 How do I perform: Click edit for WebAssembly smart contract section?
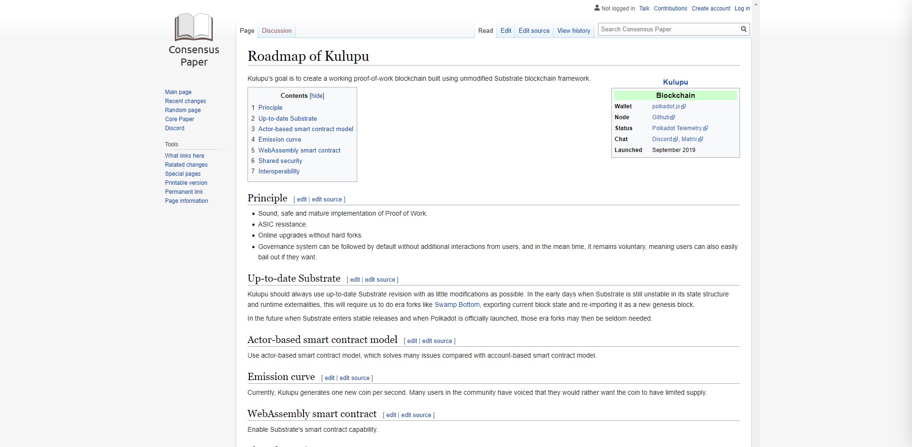click(391, 415)
